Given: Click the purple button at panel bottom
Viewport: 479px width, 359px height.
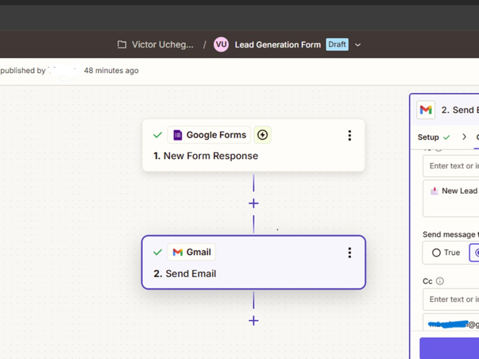Looking at the screenshot, I should click(x=449, y=348).
